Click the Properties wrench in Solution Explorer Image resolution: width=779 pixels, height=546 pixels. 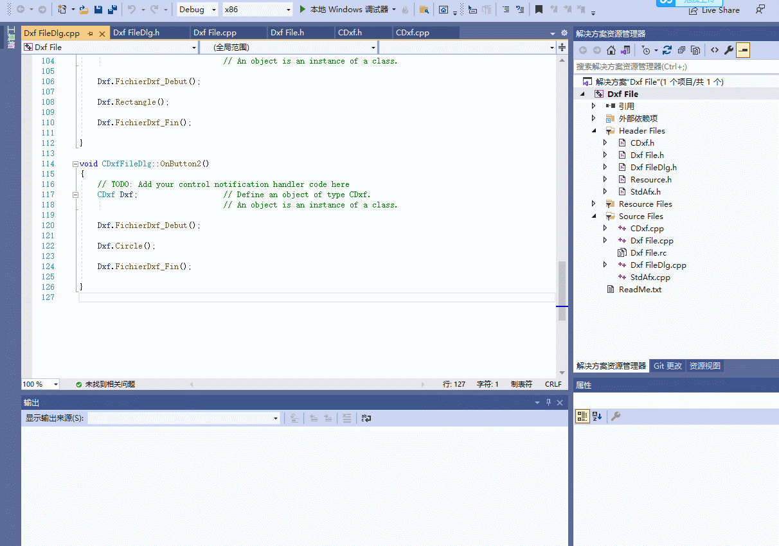click(729, 50)
